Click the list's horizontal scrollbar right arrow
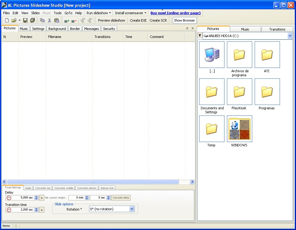 click(192, 182)
